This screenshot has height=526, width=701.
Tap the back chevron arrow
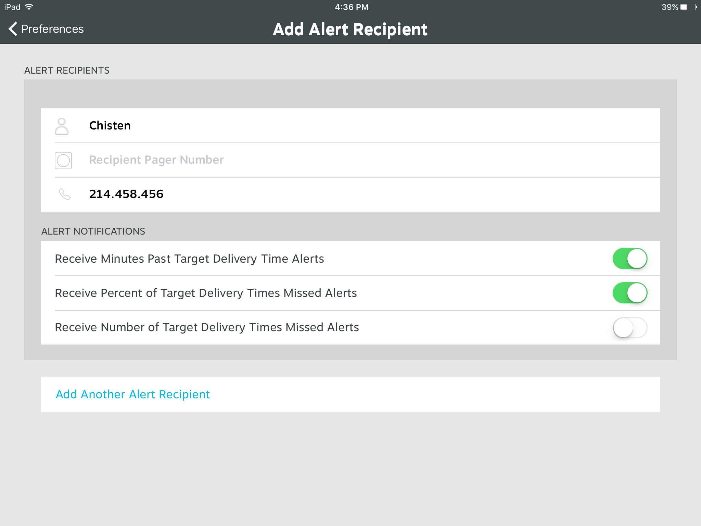click(13, 29)
